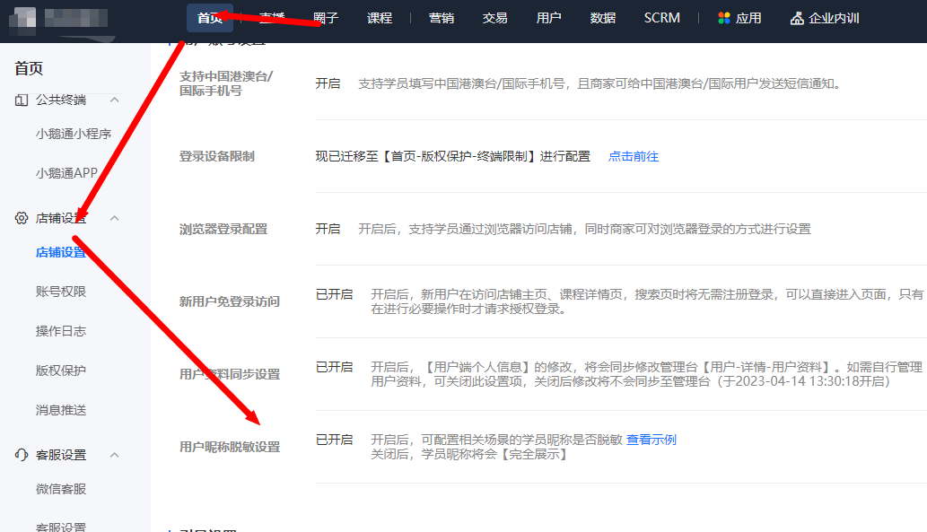
Task: Select the 用户 tab
Action: (x=548, y=18)
